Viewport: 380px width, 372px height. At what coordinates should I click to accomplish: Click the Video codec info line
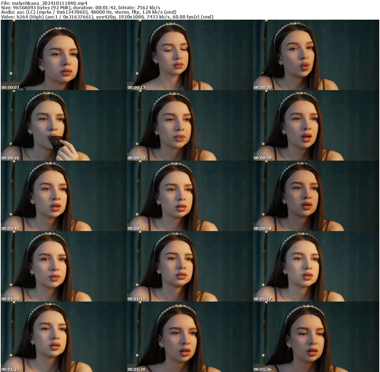(x=107, y=17)
